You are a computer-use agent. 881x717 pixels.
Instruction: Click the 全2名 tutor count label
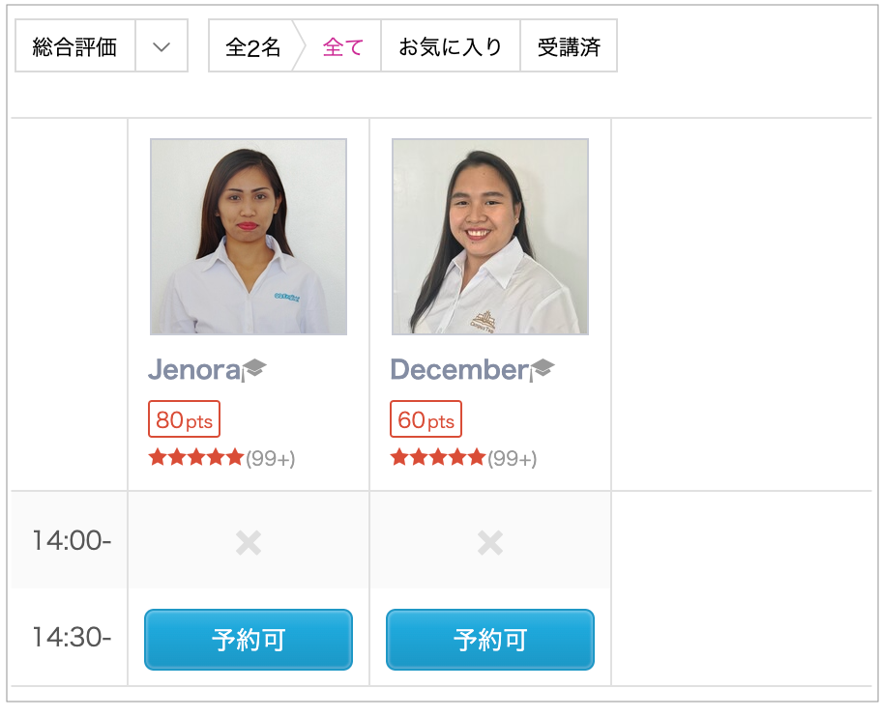click(x=253, y=47)
